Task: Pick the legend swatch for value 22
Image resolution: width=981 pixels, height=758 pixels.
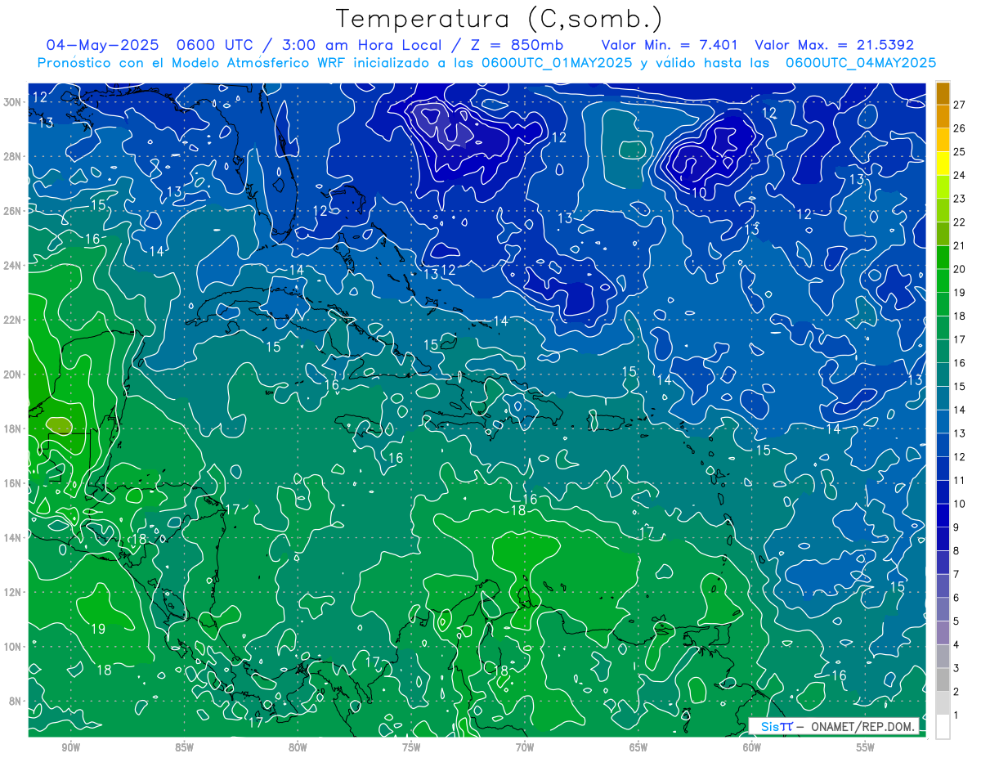Action: 943,212
